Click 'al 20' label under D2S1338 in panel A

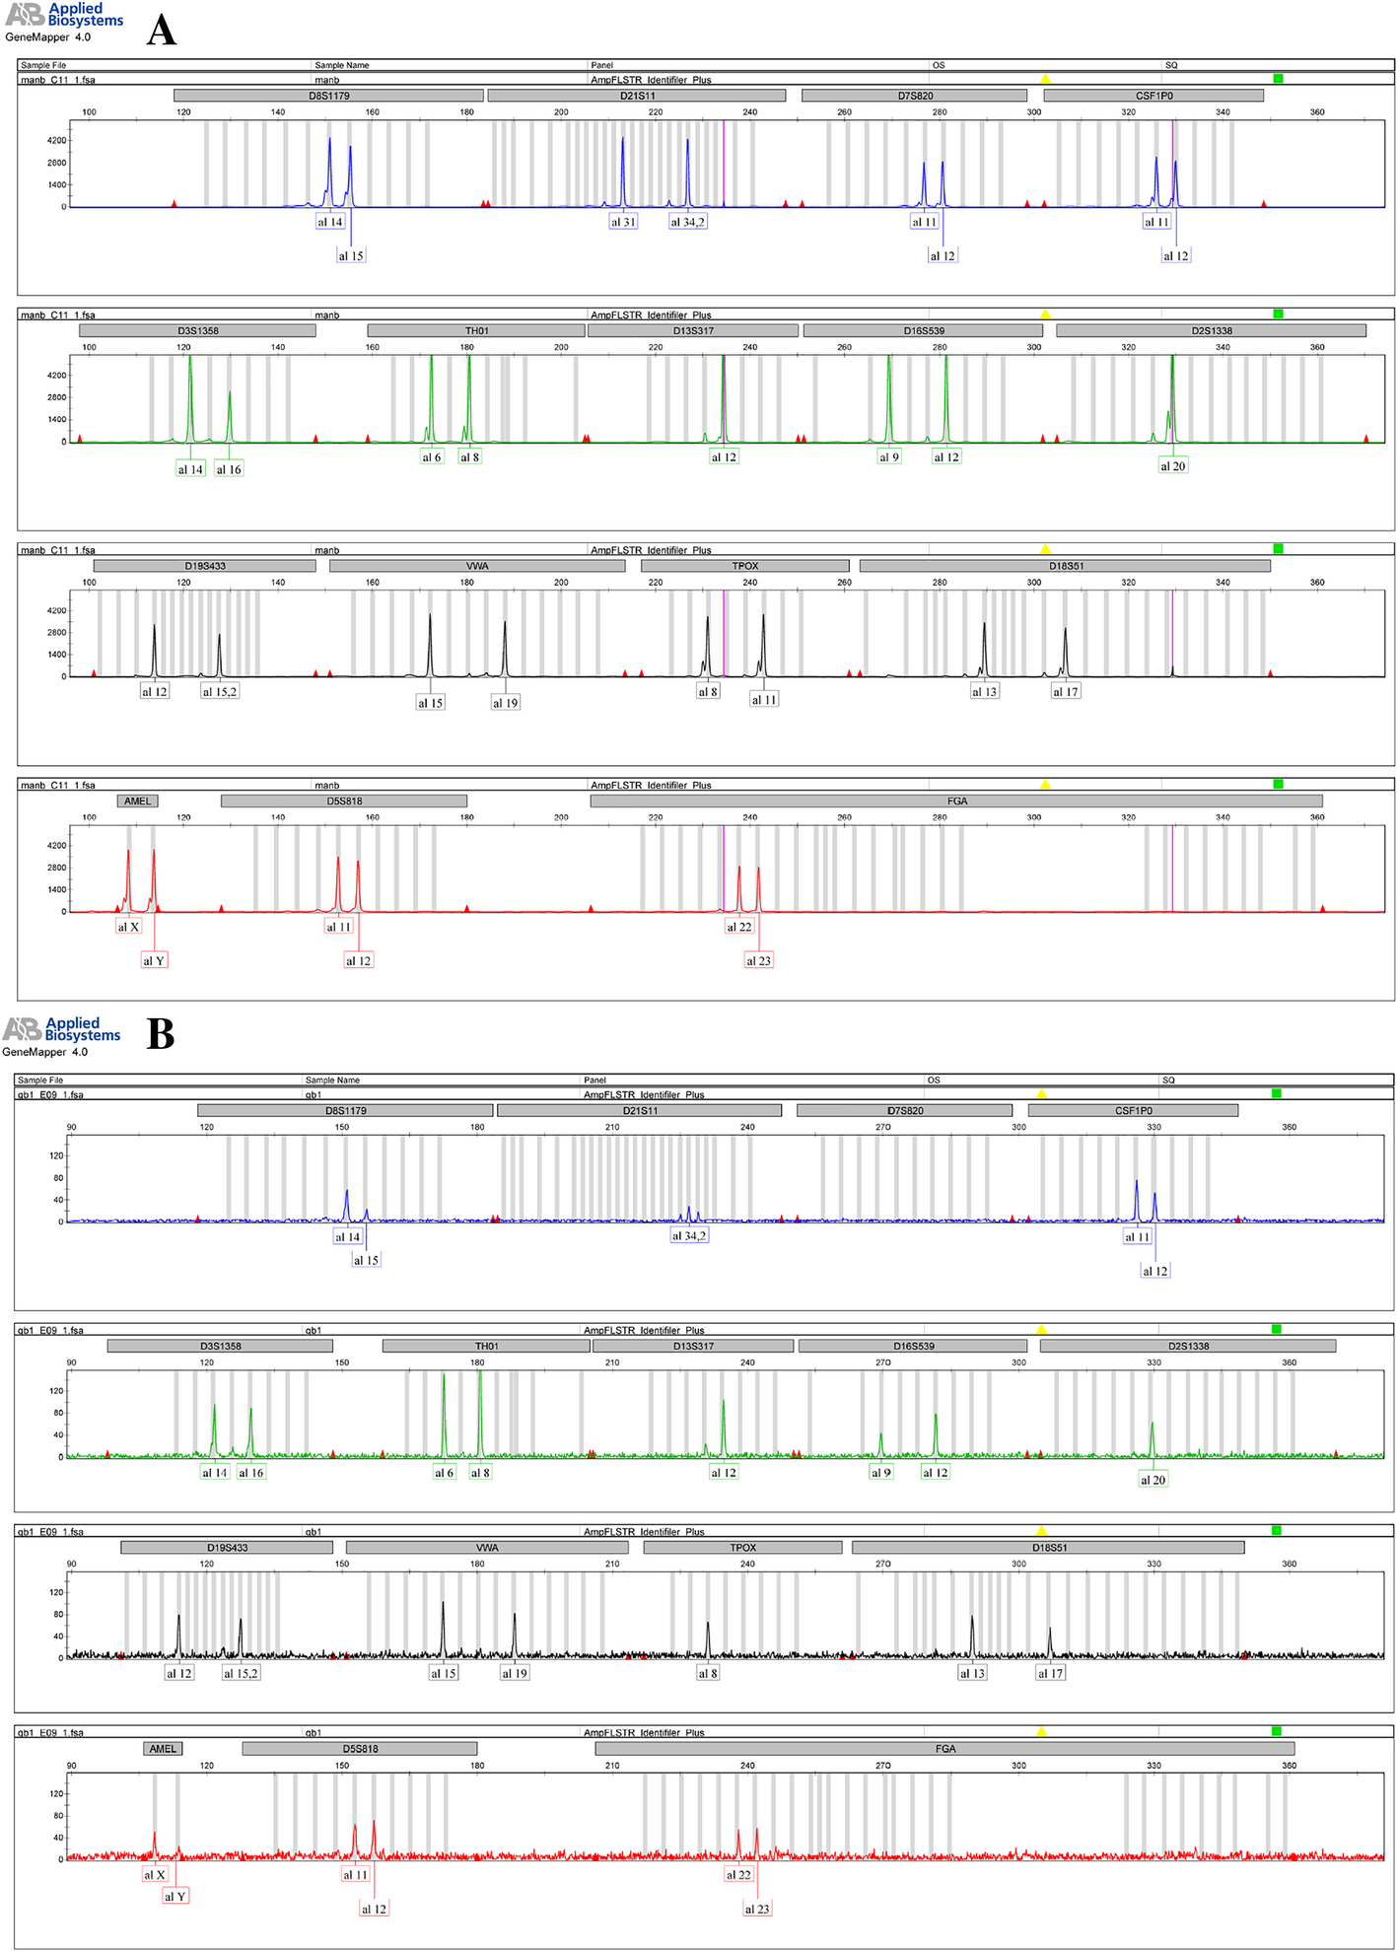pos(1172,466)
